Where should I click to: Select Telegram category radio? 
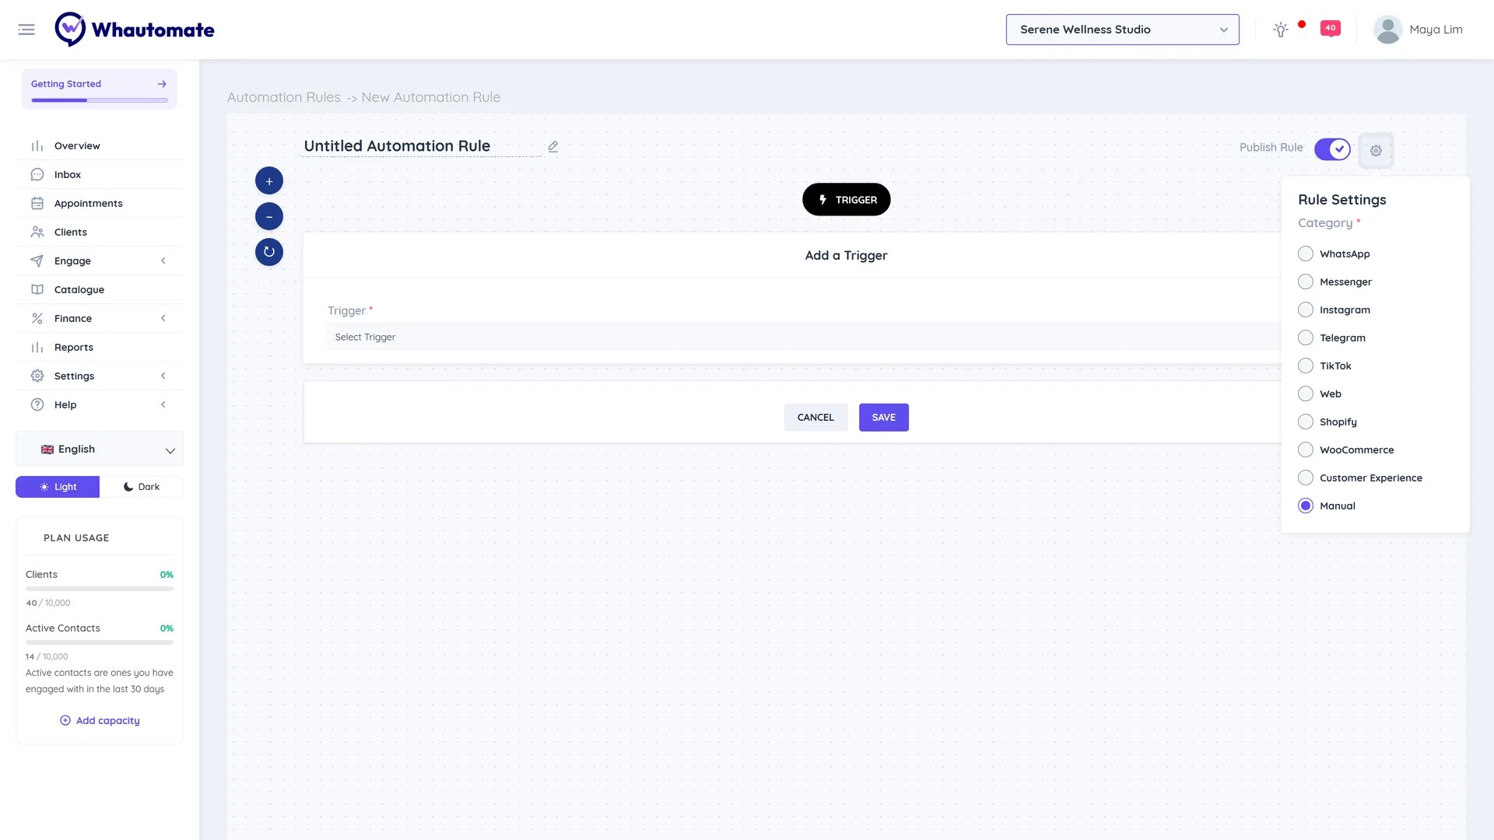(x=1306, y=338)
